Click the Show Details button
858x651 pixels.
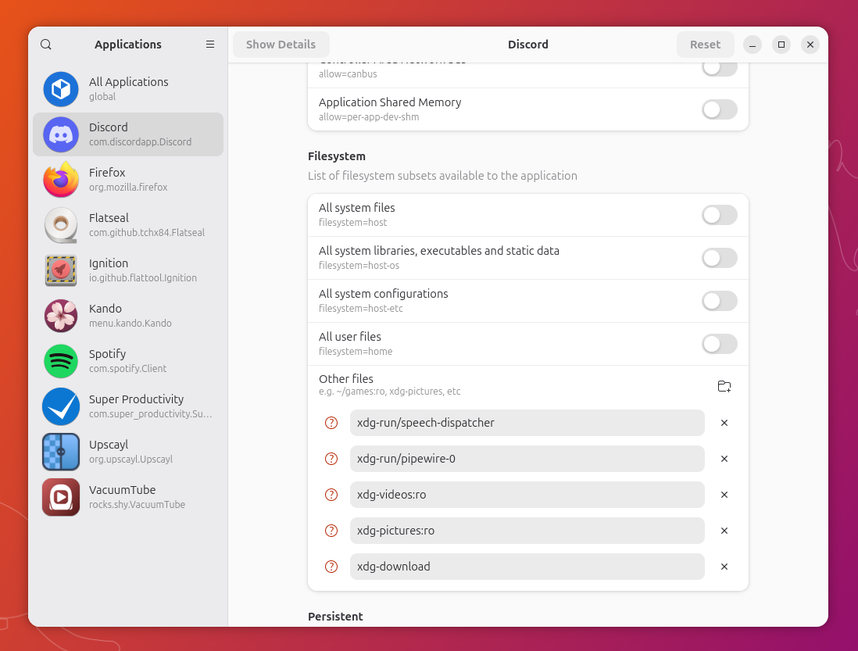281,45
